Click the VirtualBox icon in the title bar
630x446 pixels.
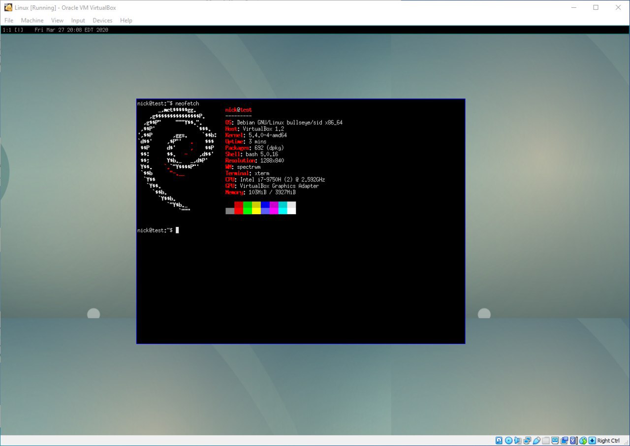point(8,7)
